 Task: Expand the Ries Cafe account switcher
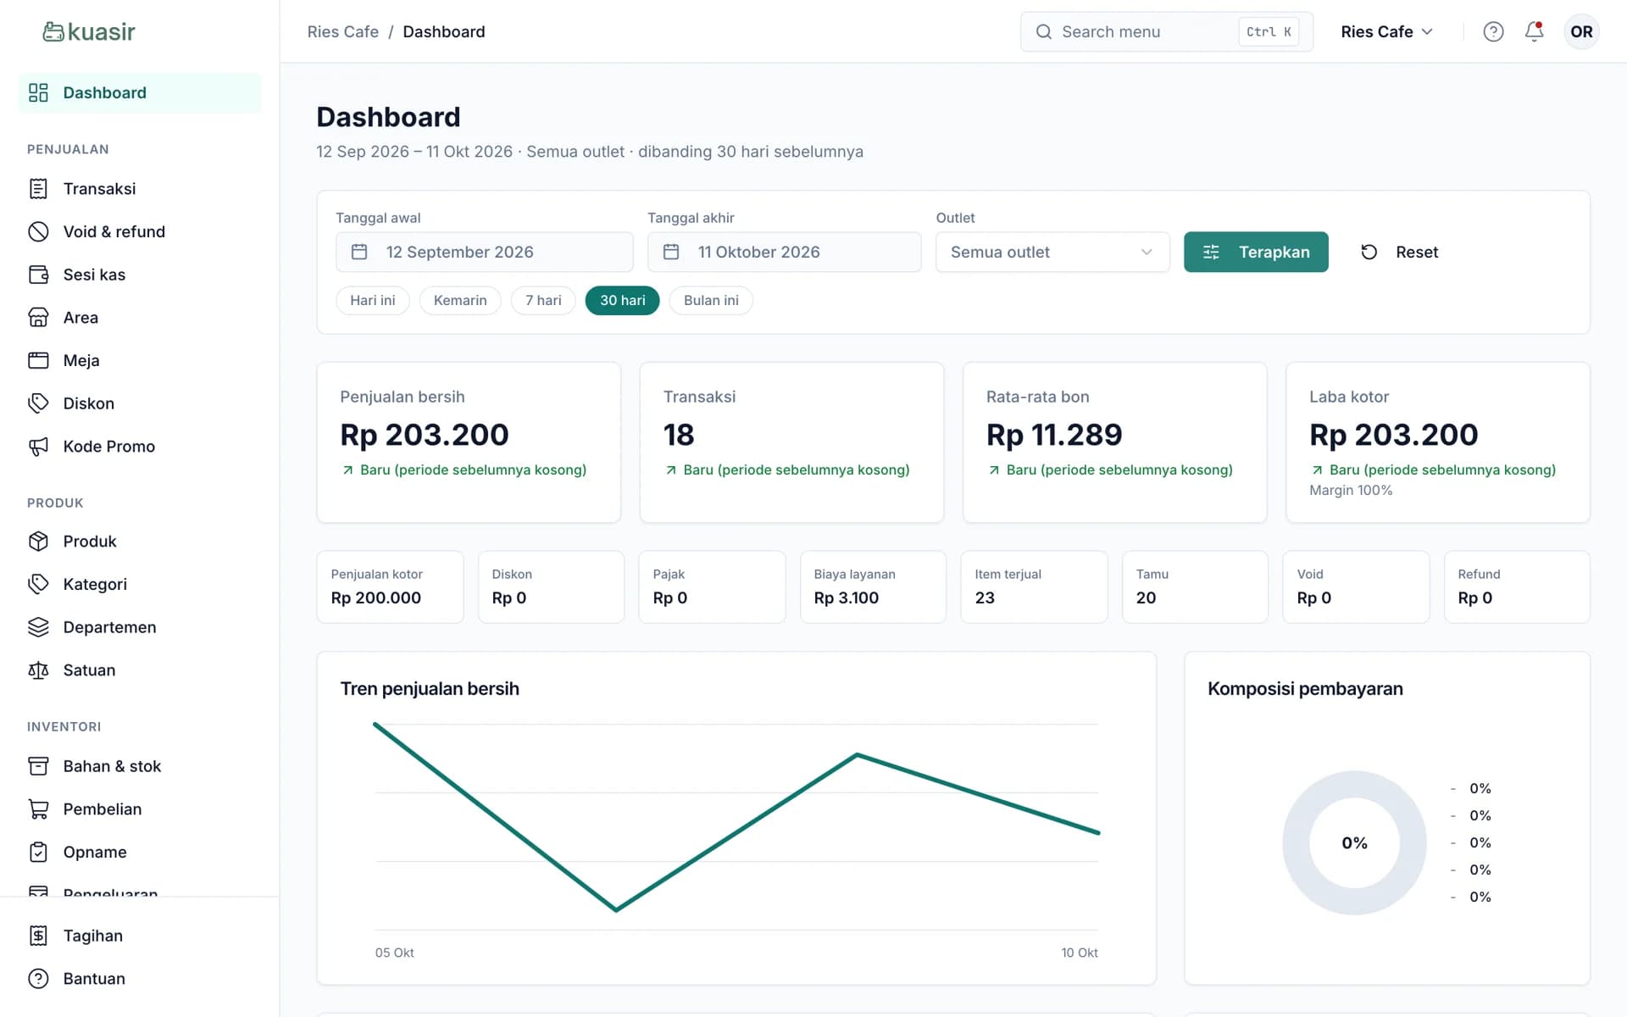1386,31
